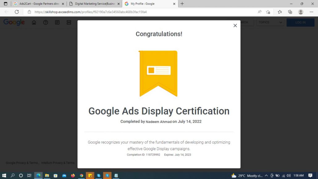Show hidden system tray icons

(266, 175)
